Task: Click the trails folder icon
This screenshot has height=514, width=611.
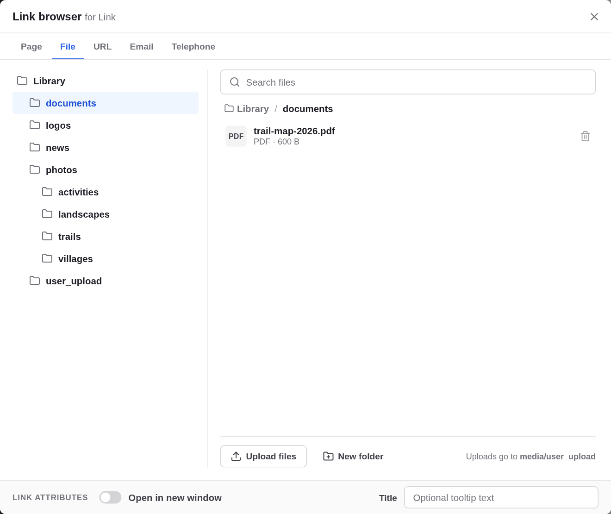Action: click(47, 236)
